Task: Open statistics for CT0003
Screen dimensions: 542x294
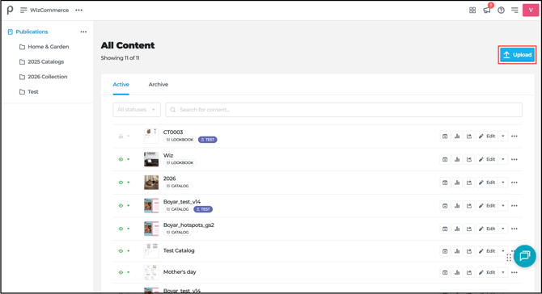Action: 457,136
